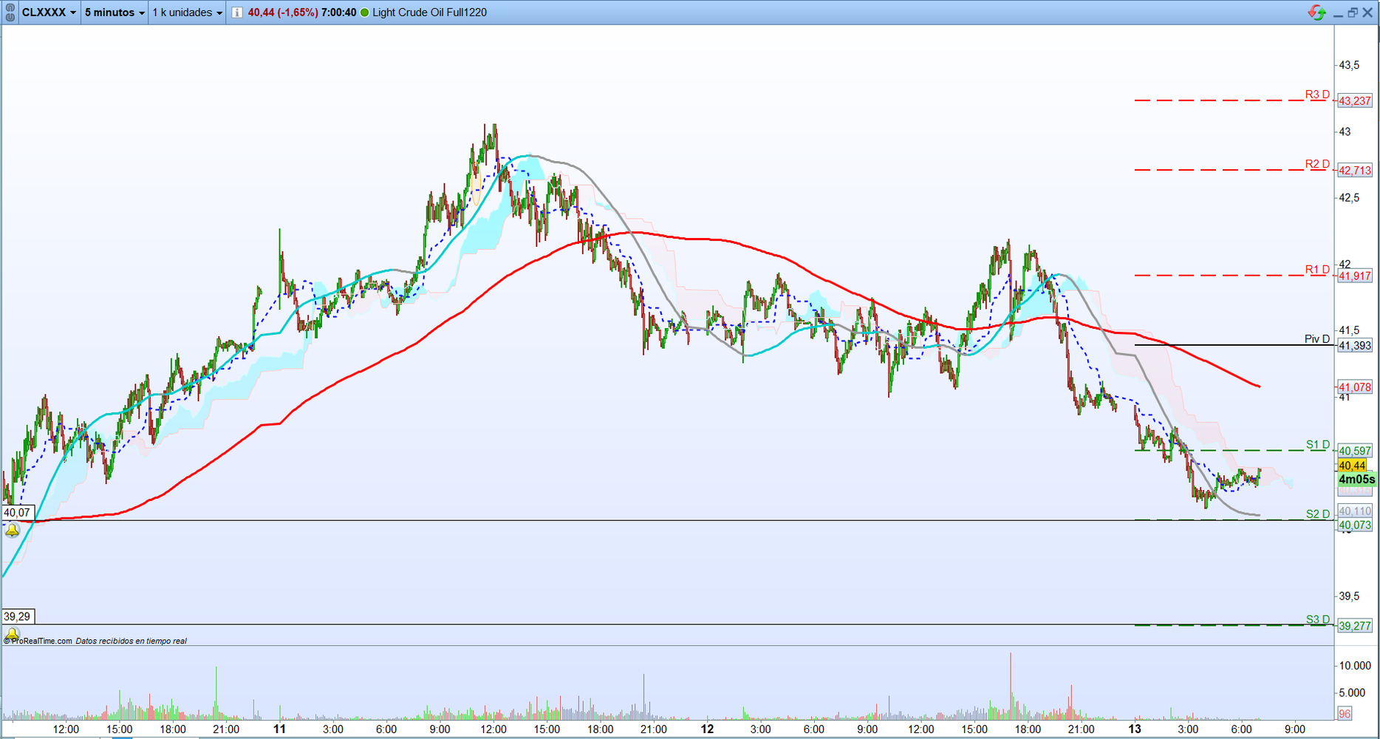Open the 5 minutos timeframe dropdown
1380x739 pixels.
115,13
